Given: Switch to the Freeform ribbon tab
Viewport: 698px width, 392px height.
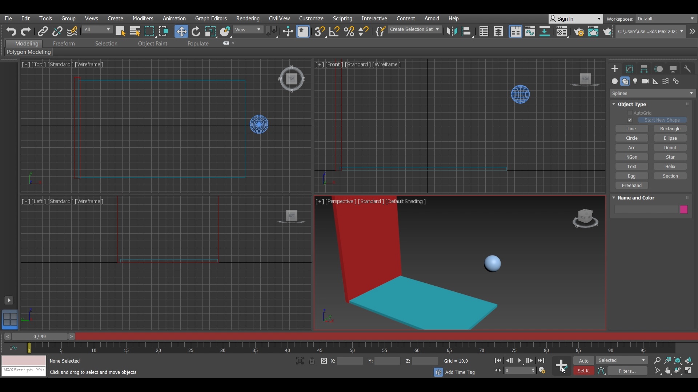Looking at the screenshot, I should [x=64, y=44].
